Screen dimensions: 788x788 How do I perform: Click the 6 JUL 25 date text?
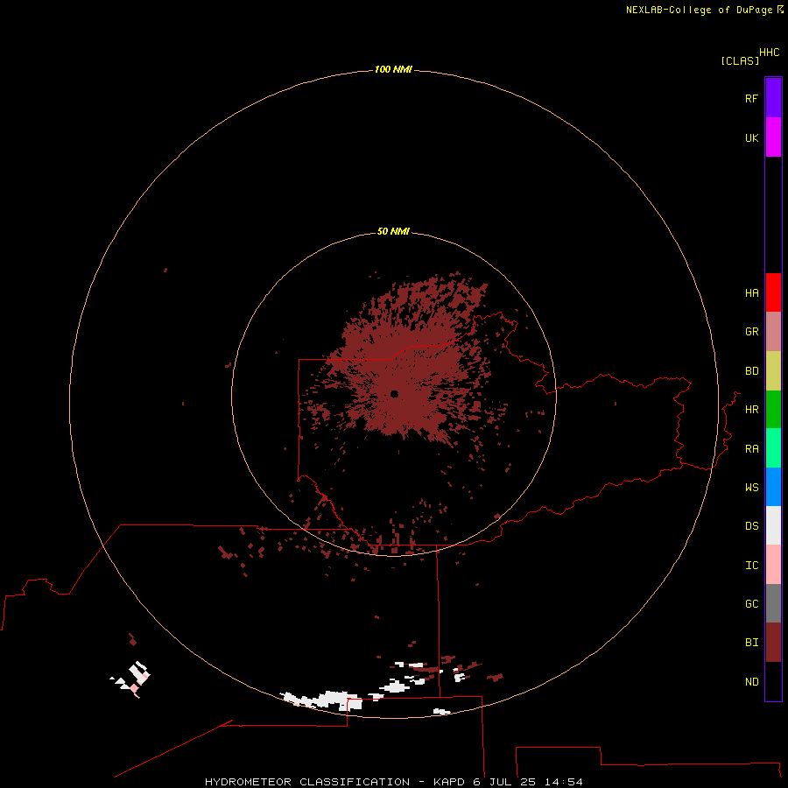pos(504,782)
